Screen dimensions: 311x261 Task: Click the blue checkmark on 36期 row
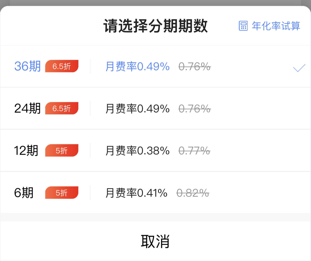[x=299, y=68]
